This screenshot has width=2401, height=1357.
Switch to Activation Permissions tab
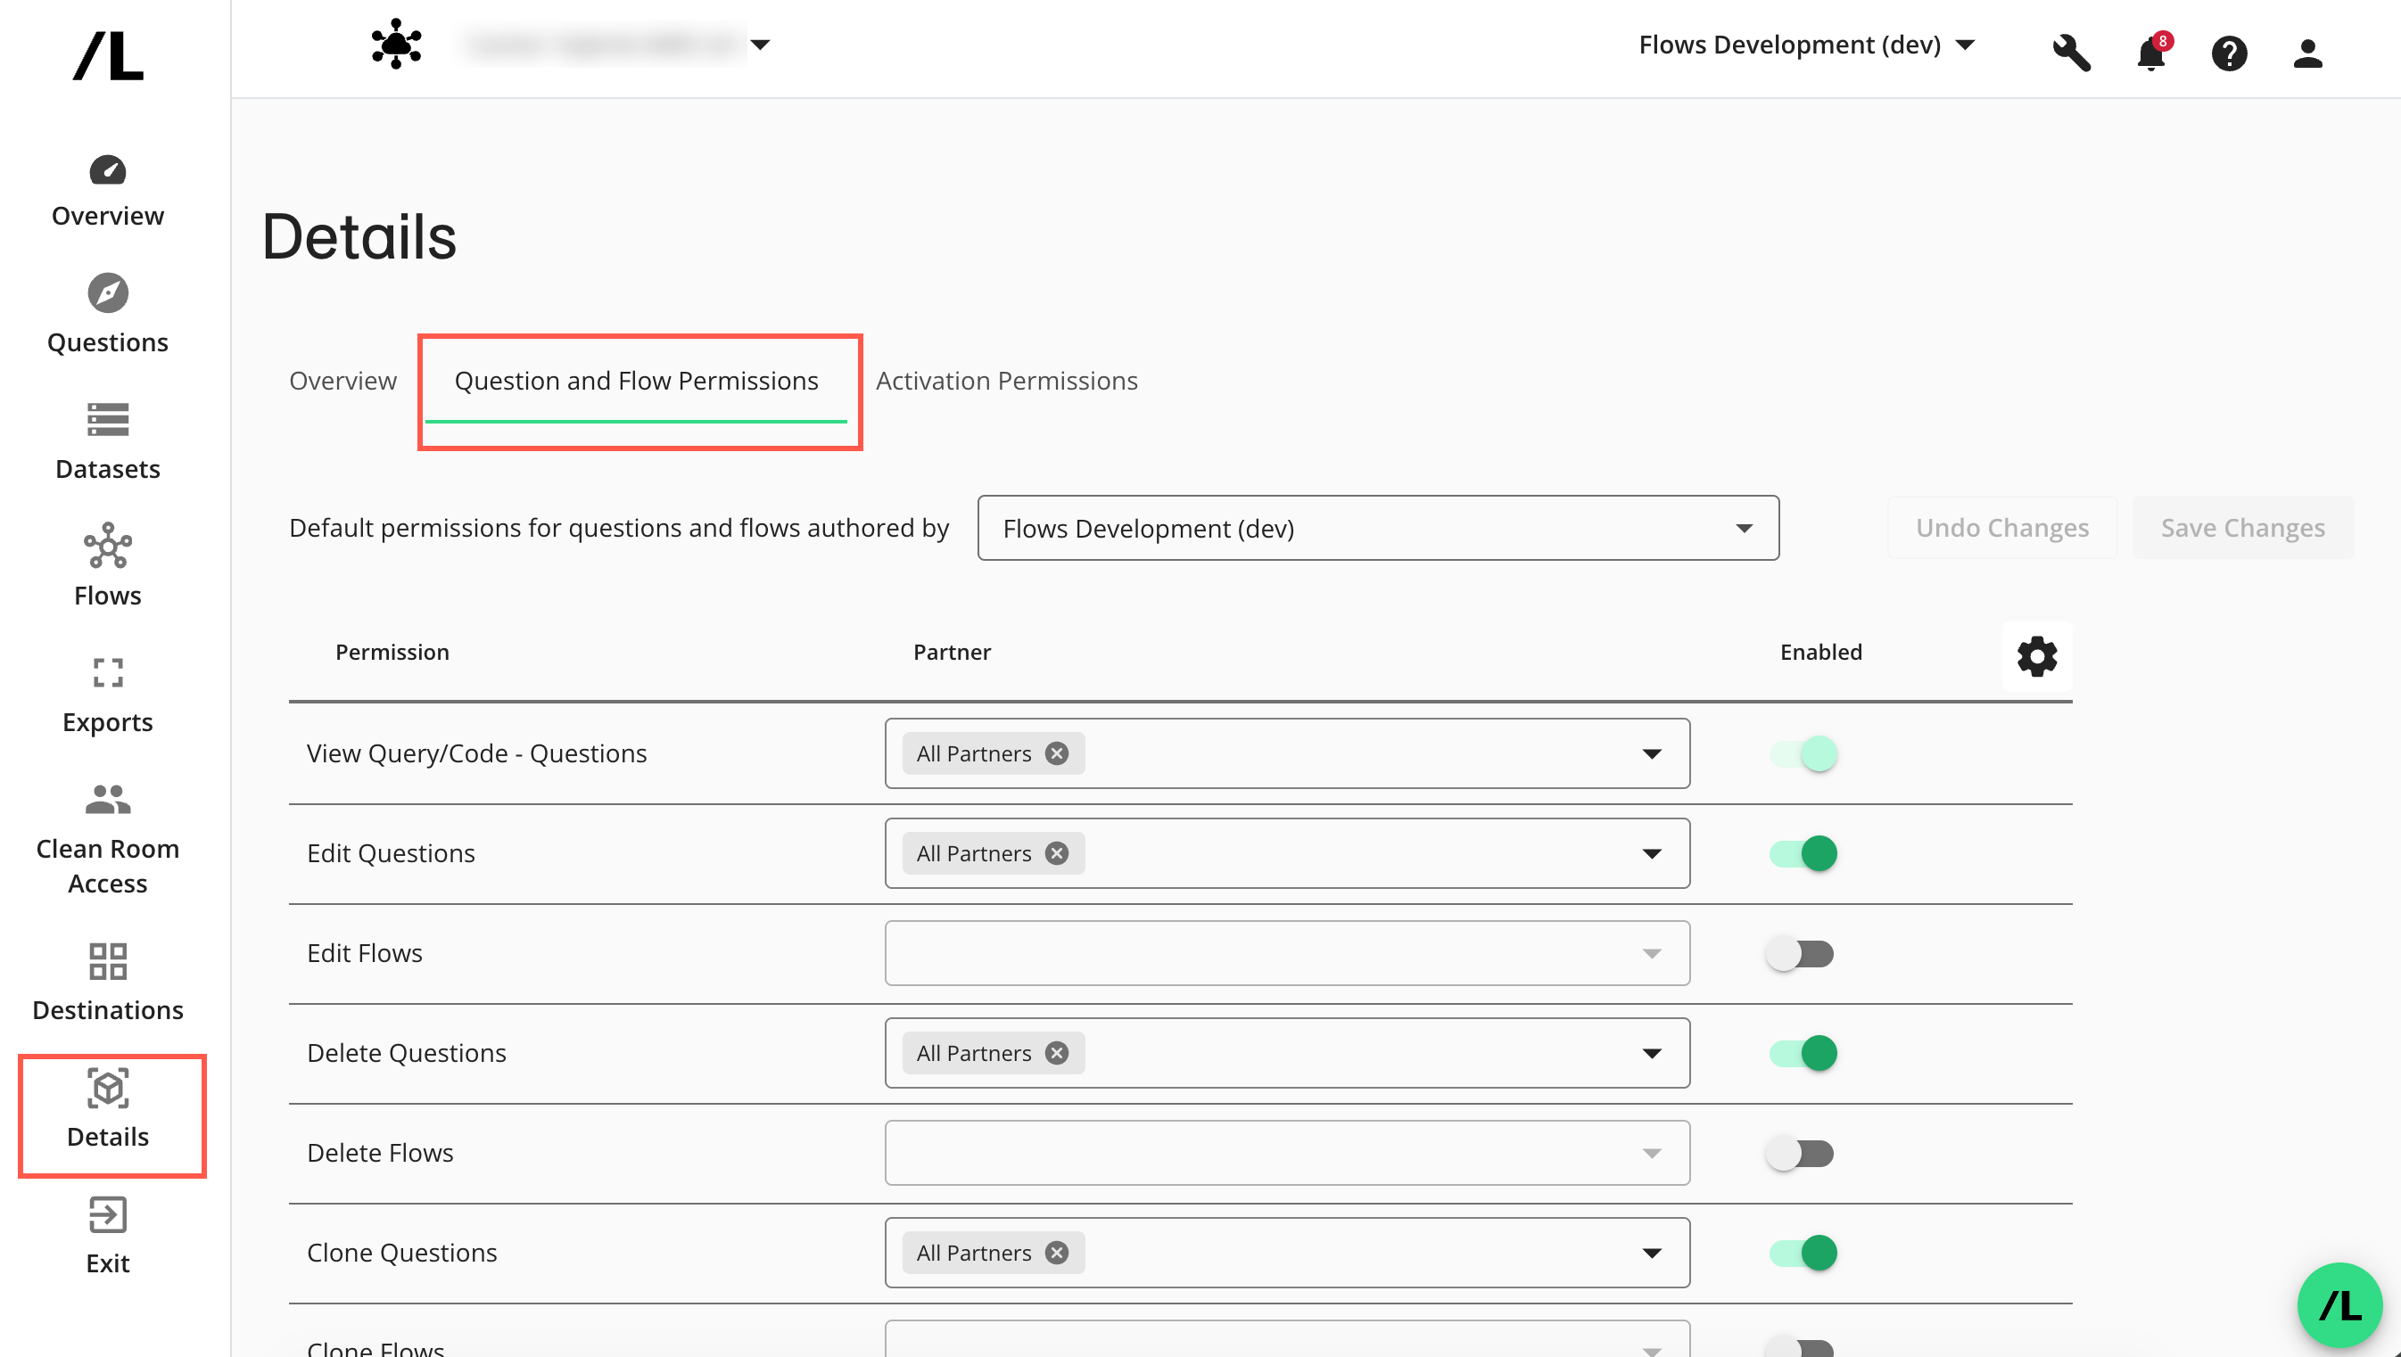point(1007,380)
